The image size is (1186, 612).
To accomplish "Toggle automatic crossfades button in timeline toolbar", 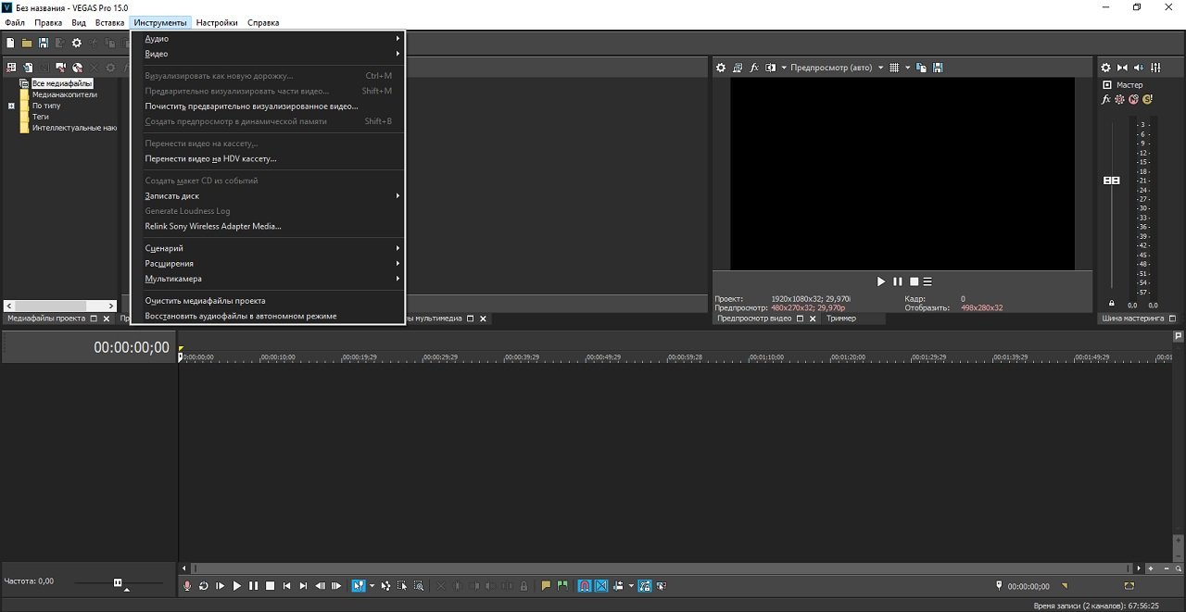I will [x=600, y=586].
